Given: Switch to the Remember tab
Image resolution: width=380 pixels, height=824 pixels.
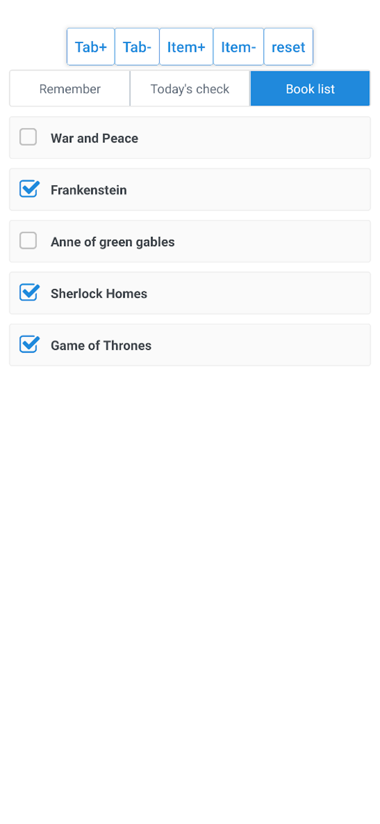Looking at the screenshot, I should (x=70, y=89).
